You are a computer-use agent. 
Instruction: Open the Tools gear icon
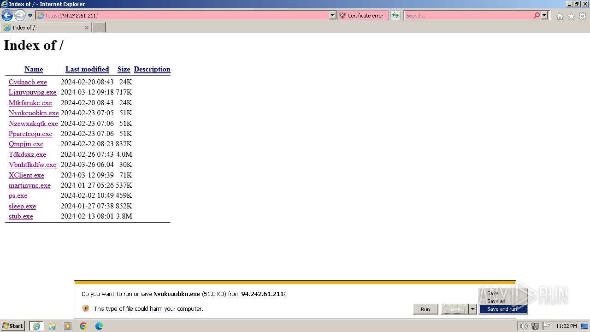tap(583, 16)
